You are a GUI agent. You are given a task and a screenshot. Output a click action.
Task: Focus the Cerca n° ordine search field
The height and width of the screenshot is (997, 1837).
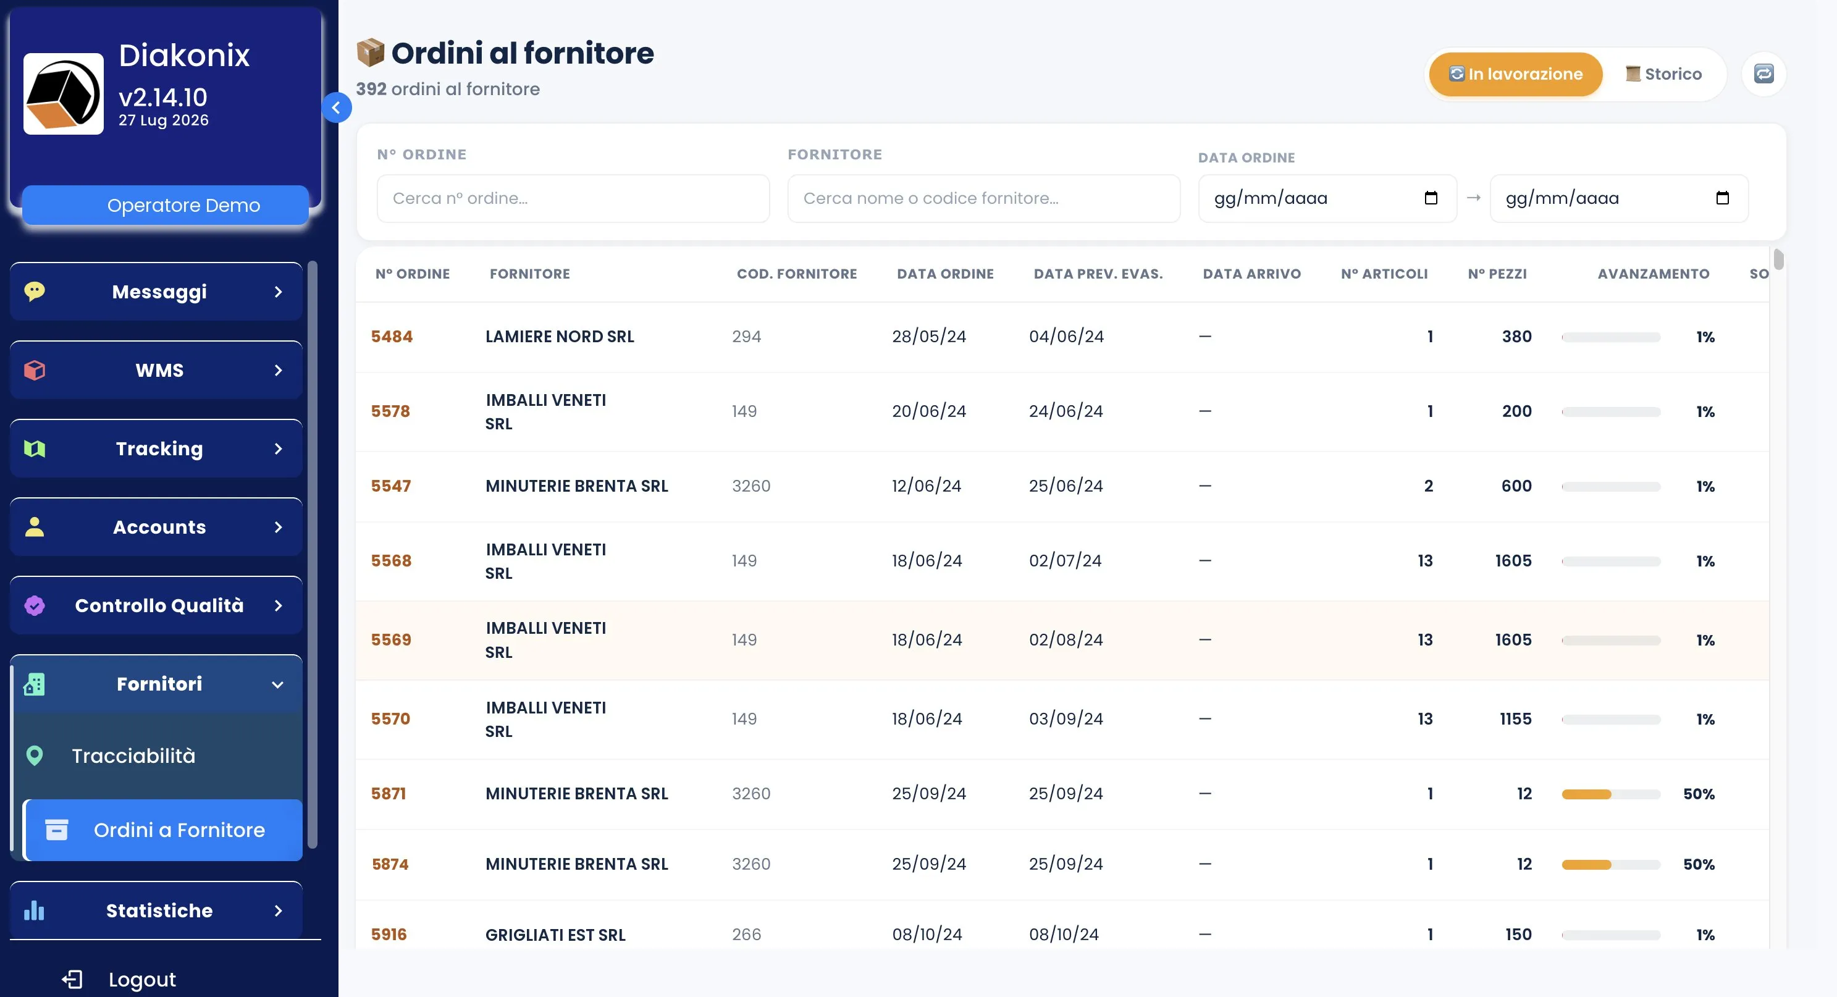[573, 198]
